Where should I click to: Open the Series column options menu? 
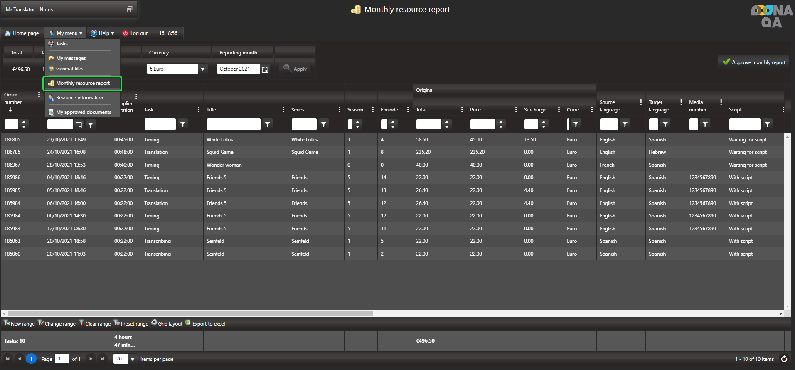point(339,110)
